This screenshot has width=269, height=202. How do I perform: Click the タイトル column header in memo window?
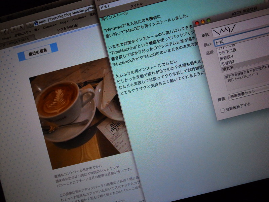tap(137, 5)
